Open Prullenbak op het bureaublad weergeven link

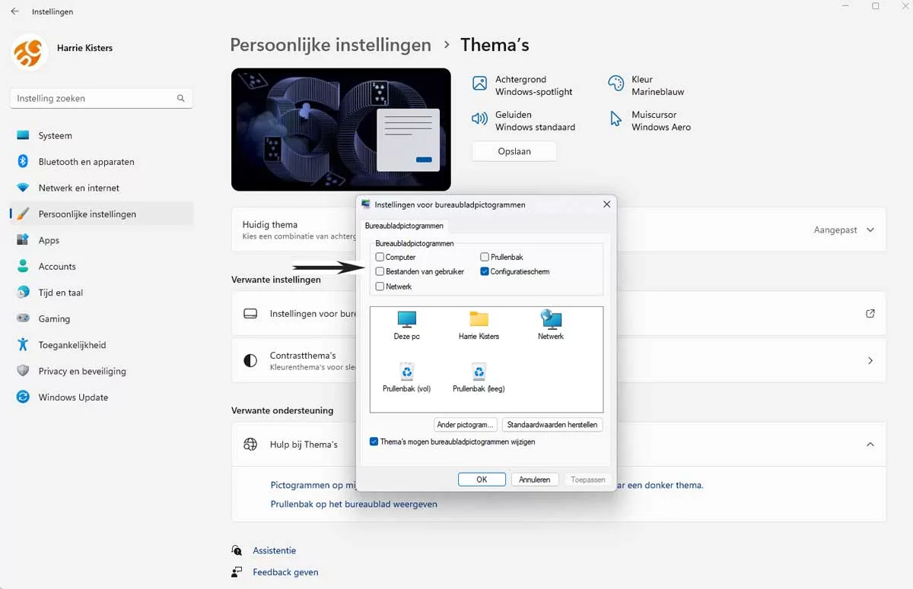tap(354, 504)
